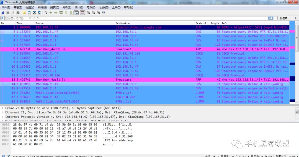Jump to the first packet
This screenshot has width=299, height=157.
click(66, 13)
